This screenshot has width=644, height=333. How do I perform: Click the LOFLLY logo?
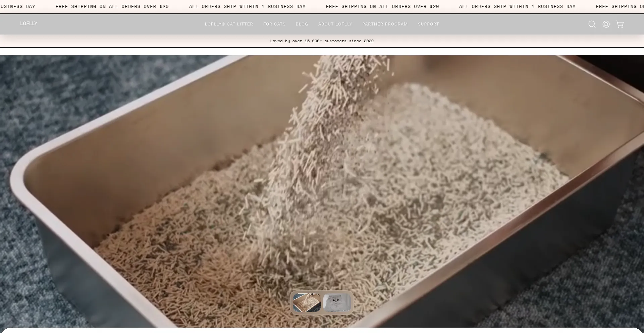(29, 23)
